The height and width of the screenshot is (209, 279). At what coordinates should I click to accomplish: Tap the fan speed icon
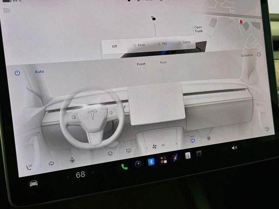click(155, 147)
